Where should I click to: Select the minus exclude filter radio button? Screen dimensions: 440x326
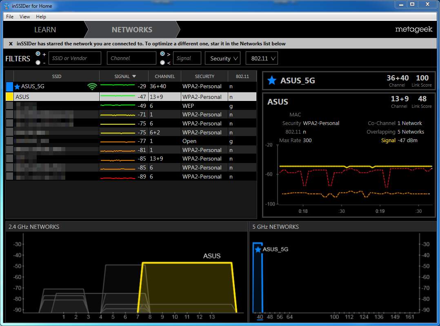tap(38, 63)
